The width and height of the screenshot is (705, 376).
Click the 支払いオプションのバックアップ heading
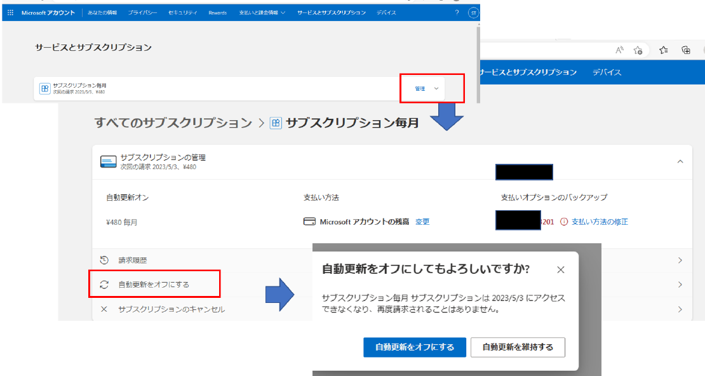(554, 198)
